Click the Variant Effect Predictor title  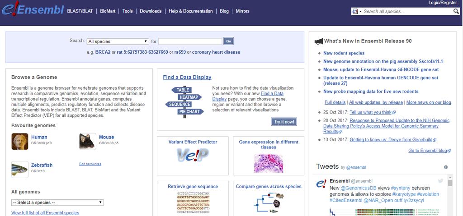(193, 142)
